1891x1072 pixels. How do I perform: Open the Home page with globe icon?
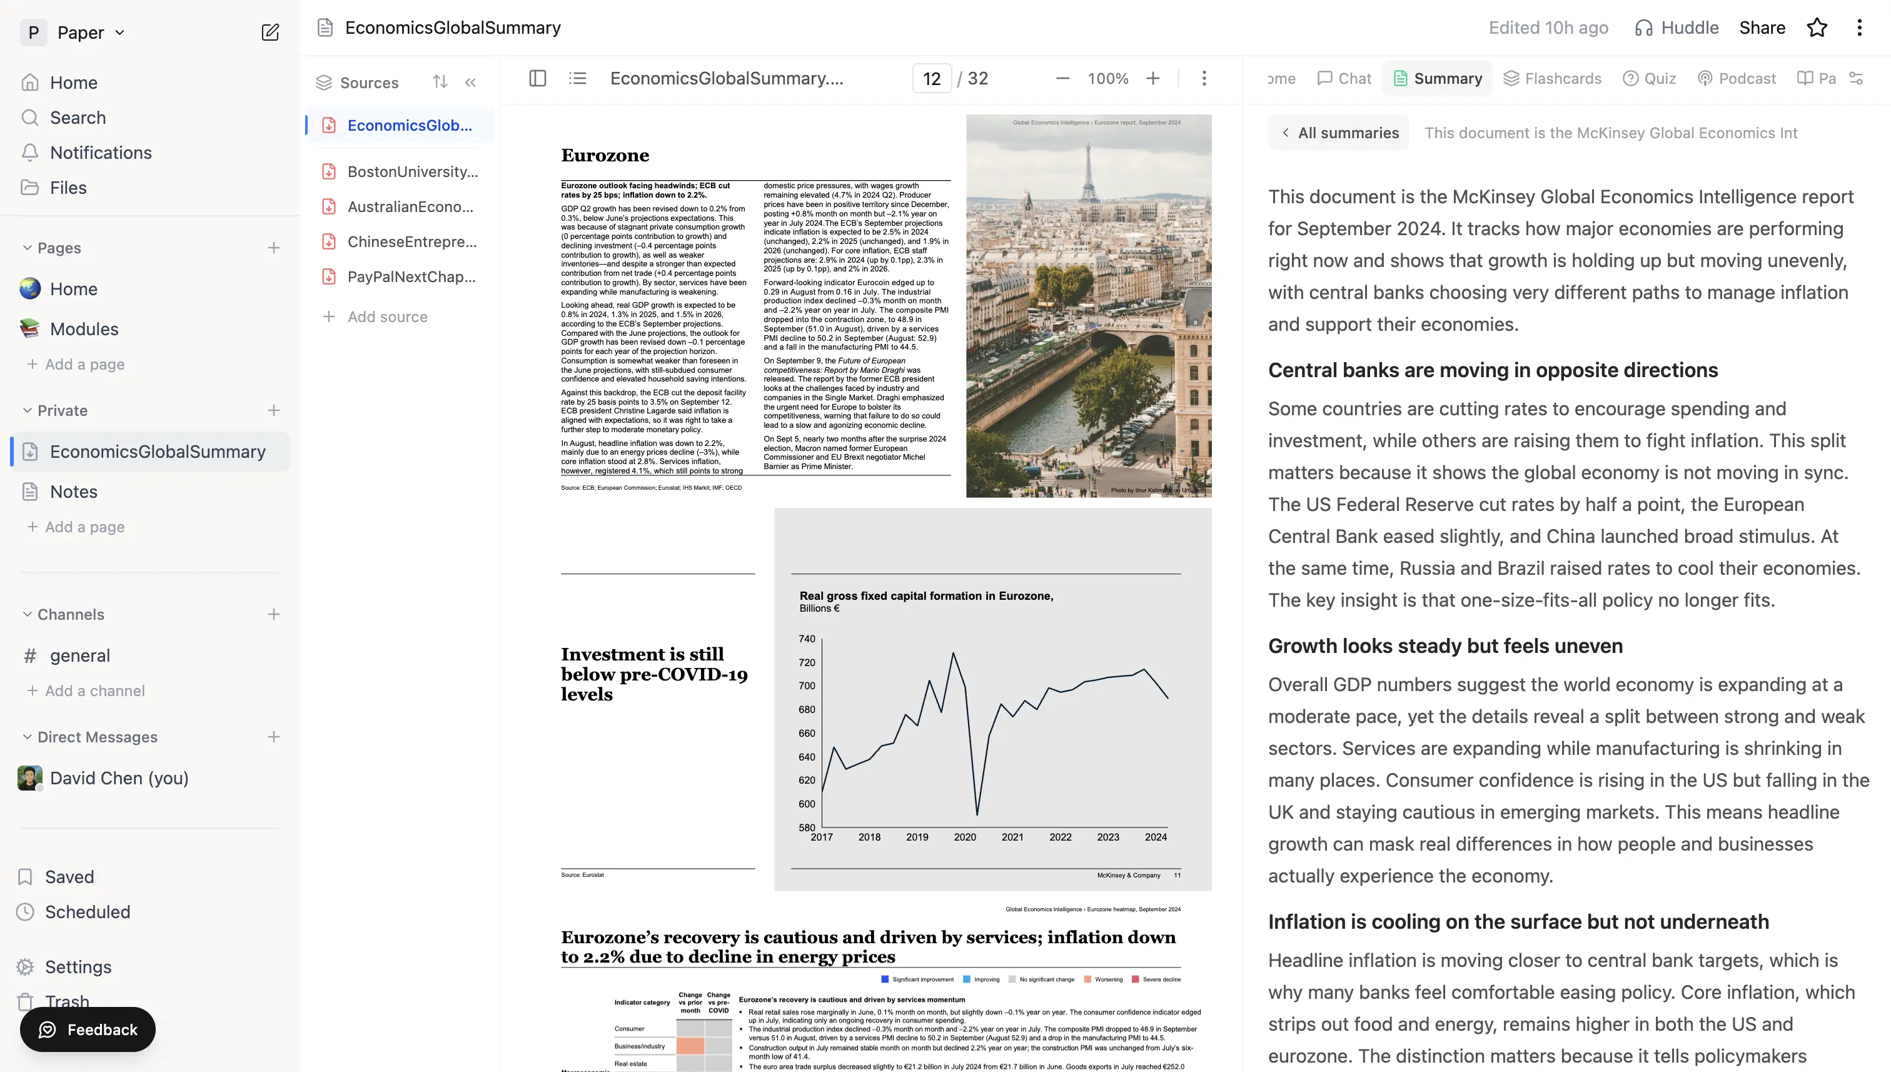[73, 288]
